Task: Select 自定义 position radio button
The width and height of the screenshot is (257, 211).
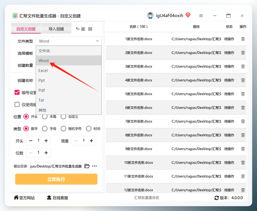Action: [63, 116]
